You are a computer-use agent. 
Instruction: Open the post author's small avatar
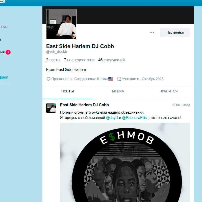click(x=51, y=108)
